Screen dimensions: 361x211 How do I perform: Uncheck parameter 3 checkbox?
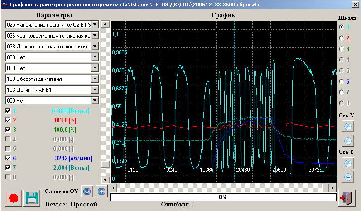(8, 130)
